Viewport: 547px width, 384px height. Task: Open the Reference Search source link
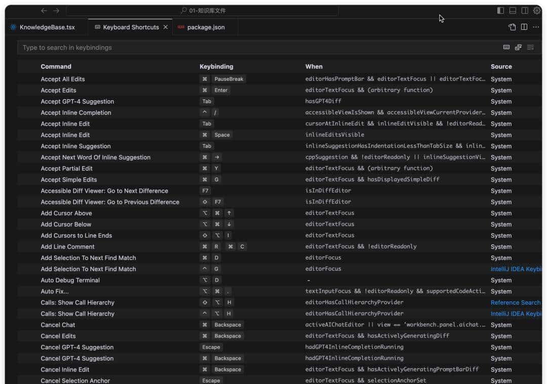[515, 303]
